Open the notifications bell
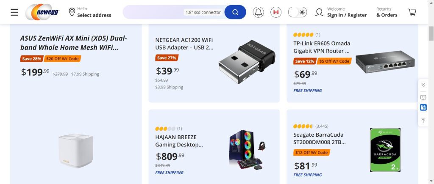Viewport: 434px width, 184px height. 258,12
